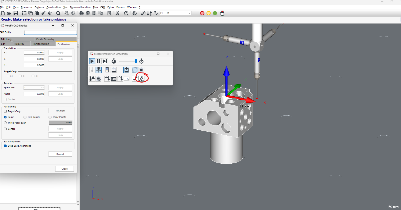Click the eye stylus visibility icon
The width and height of the screenshot is (401, 210).
pos(107,79)
